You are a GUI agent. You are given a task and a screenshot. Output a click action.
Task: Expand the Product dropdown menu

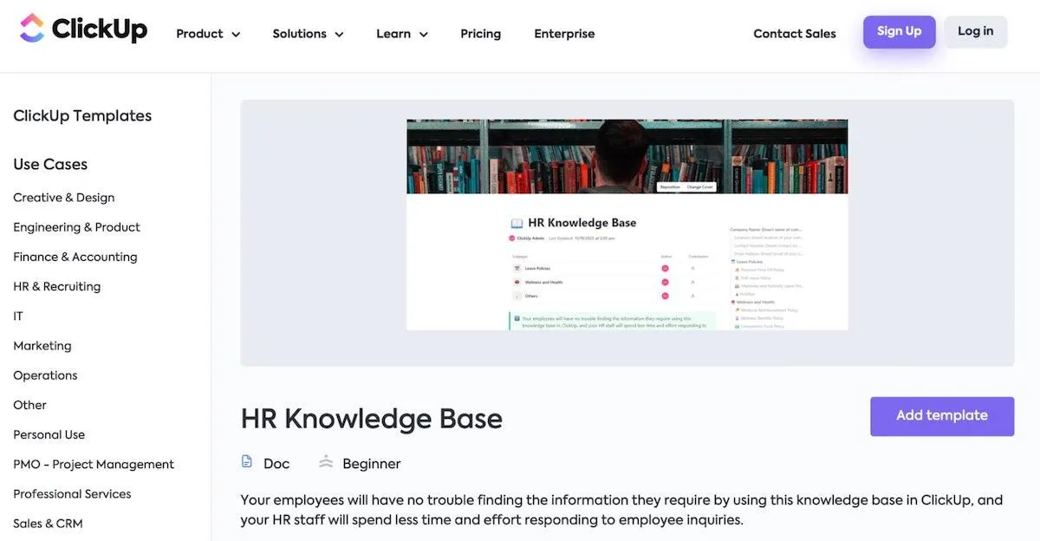pyautogui.click(x=208, y=34)
